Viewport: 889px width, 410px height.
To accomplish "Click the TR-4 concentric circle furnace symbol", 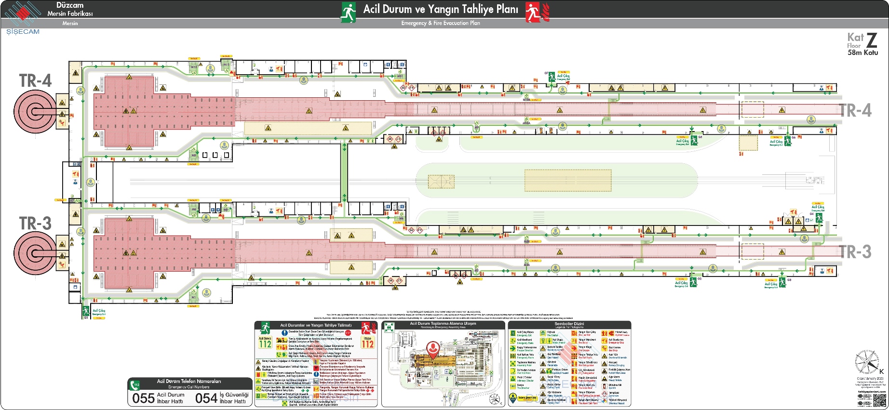I will (x=35, y=112).
